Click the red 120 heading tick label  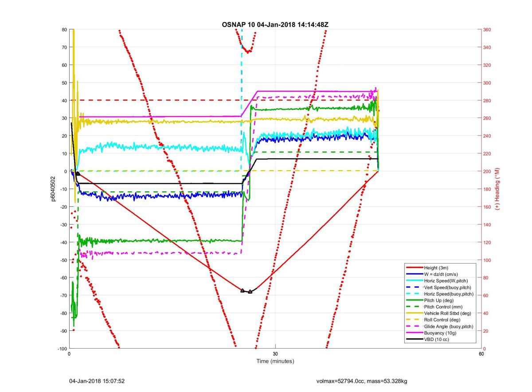point(487,242)
